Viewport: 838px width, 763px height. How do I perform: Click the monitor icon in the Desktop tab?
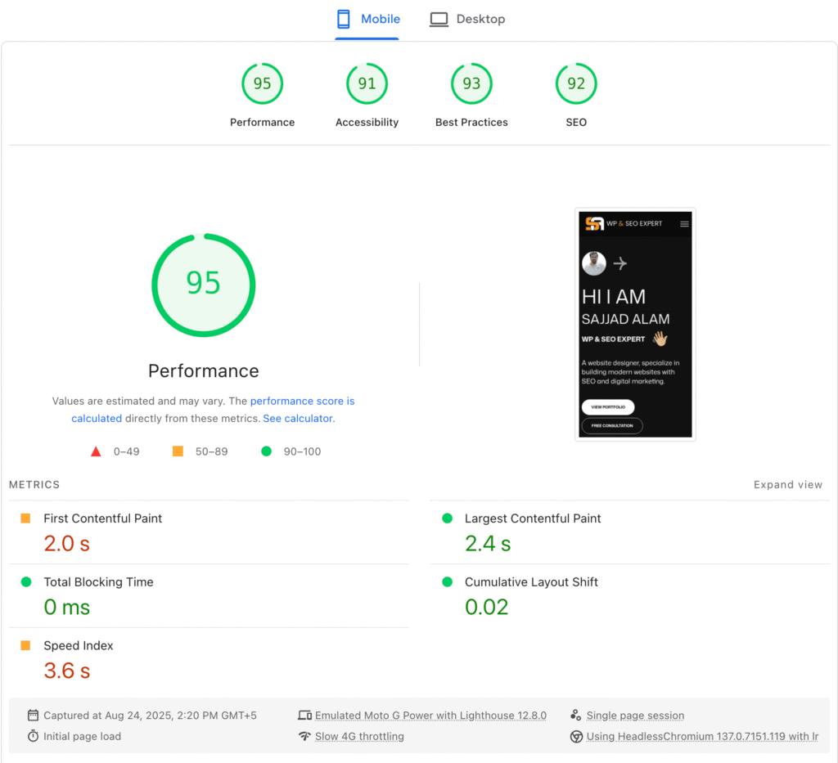(439, 18)
